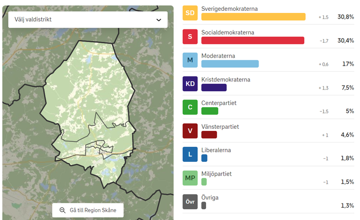Click the zoom-out magnifier icon

pos(62,210)
